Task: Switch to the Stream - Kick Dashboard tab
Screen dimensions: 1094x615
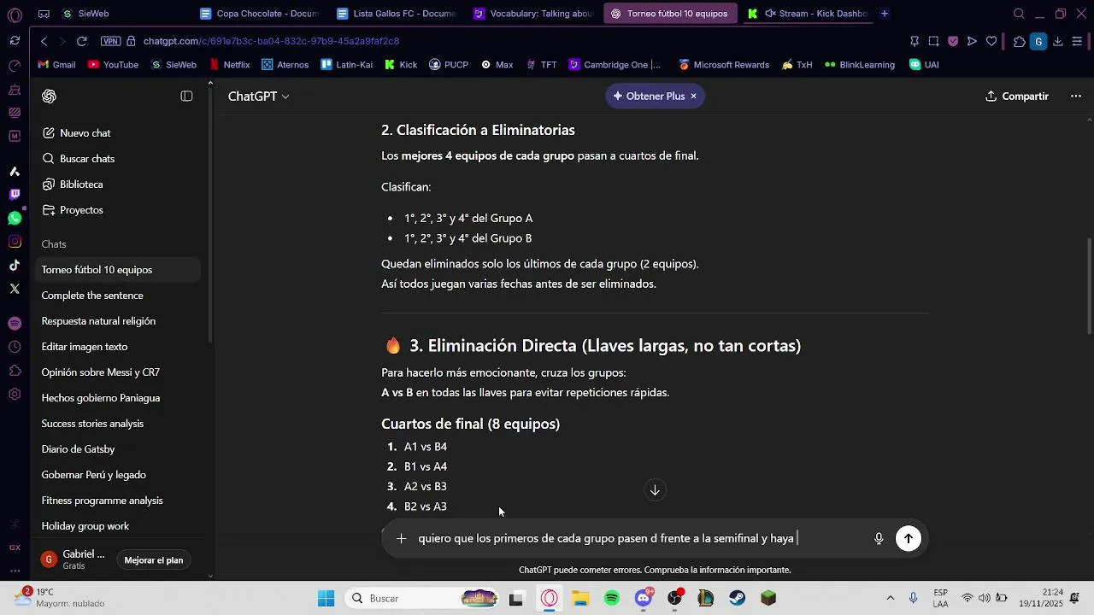Action: point(808,14)
